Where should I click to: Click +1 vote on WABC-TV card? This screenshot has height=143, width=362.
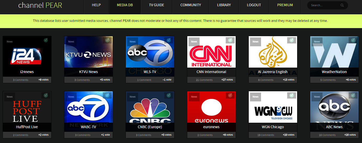[x=106, y=135]
